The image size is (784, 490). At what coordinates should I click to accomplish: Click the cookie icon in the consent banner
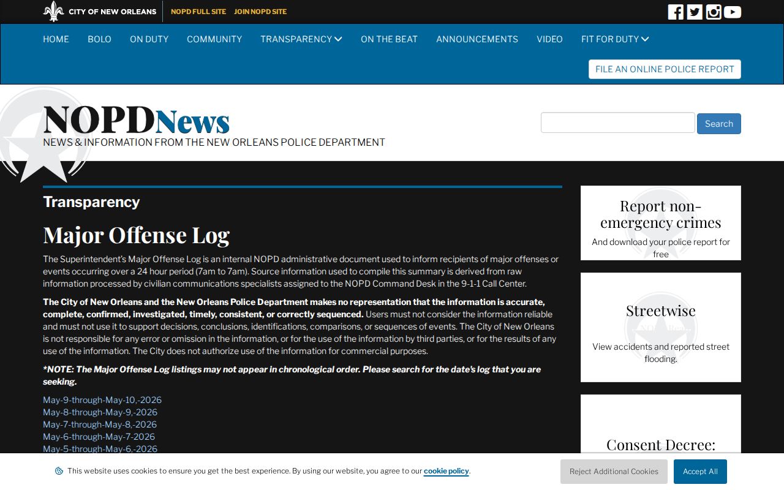[59, 471]
